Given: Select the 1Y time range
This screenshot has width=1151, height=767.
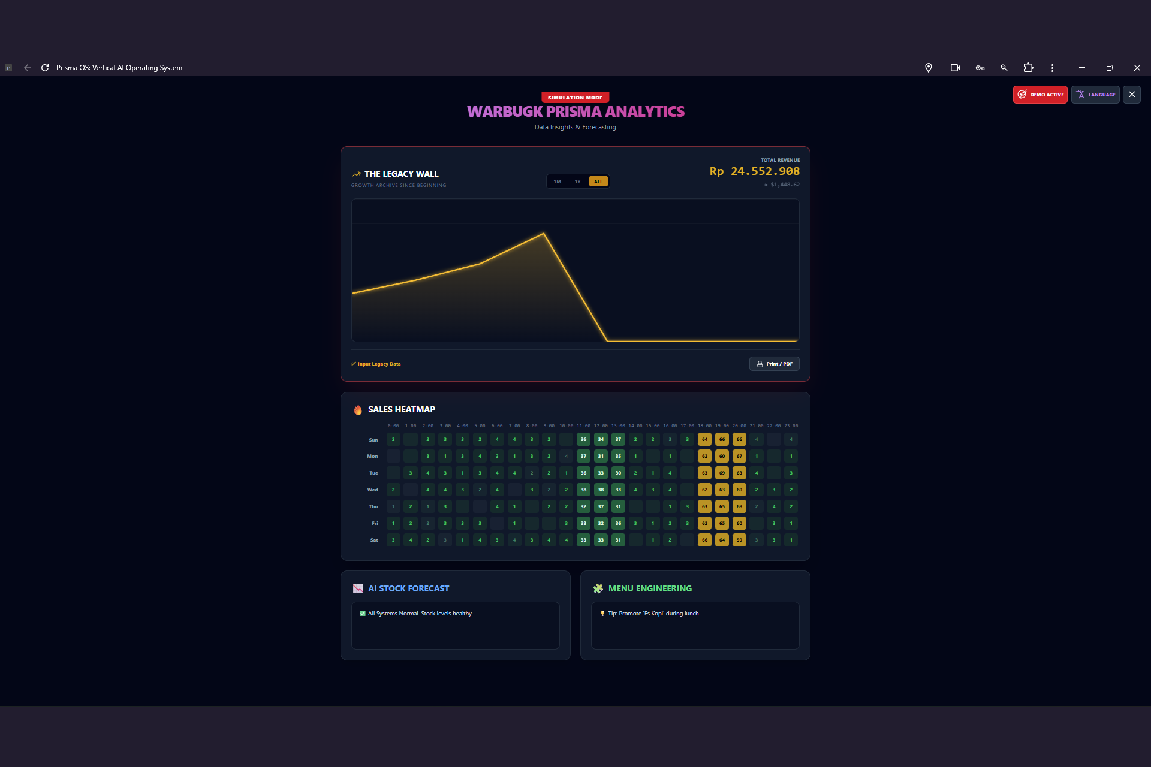Looking at the screenshot, I should click(x=577, y=182).
